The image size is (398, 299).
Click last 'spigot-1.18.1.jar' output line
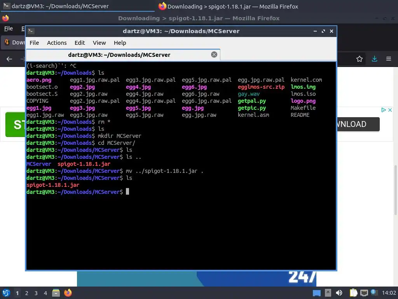53,185
